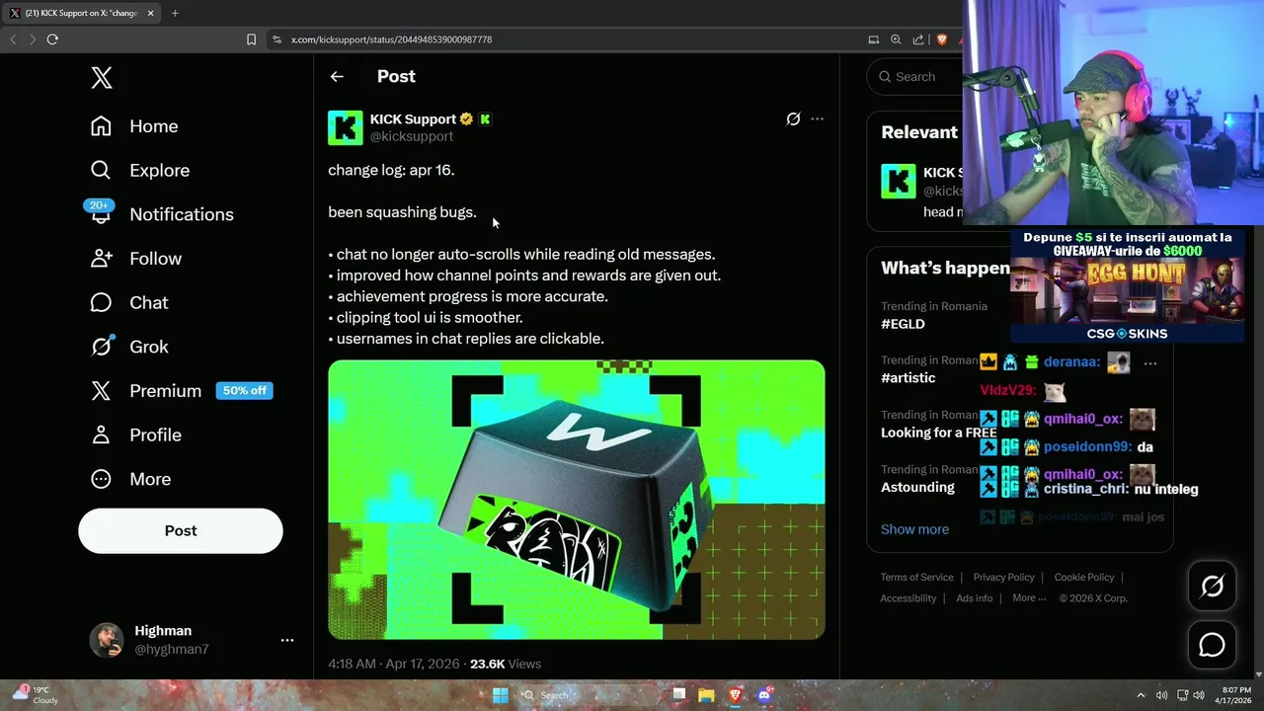The image size is (1264, 711).
Task: Click the green Kick affiliate badge
Action: [x=485, y=118]
